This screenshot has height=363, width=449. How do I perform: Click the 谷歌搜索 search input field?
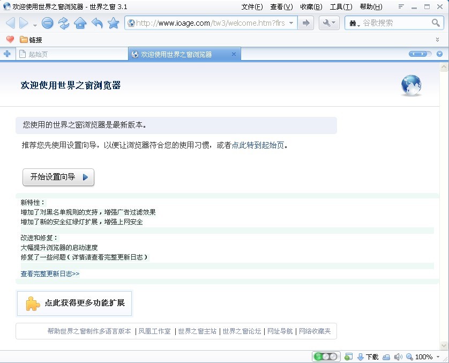[x=395, y=23]
